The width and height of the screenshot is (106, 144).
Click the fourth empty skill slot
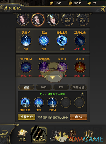[66, 102]
